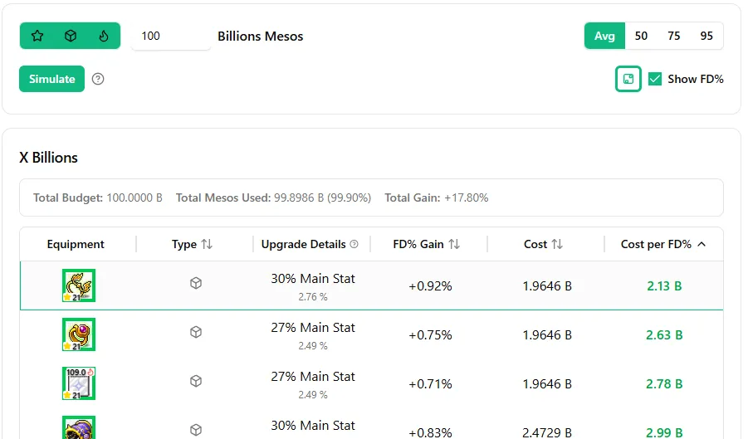Viewport: 748px width, 439px height.
Task: Click the cube type icon in first row
Action: coord(196,283)
